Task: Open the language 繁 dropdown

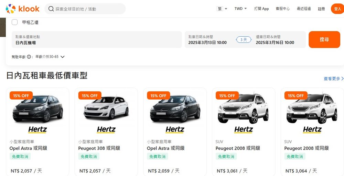Action: [222, 9]
